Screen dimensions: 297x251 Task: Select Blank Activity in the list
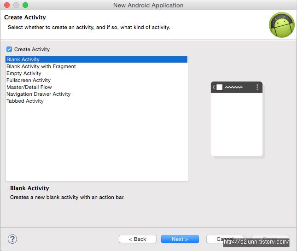(x=96, y=59)
